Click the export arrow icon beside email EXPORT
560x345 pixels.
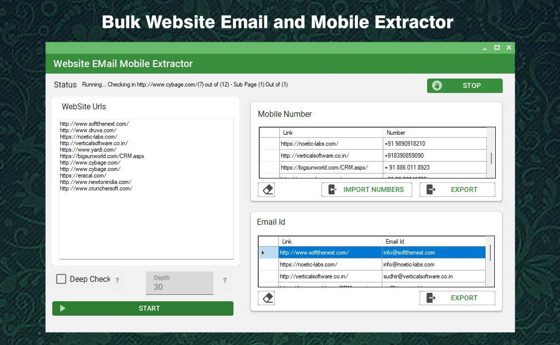[x=431, y=298]
